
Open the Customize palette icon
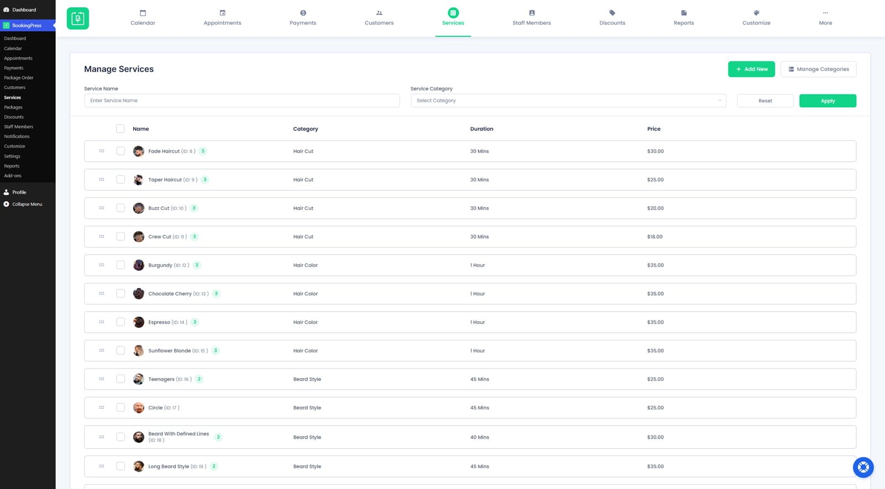click(756, 13)
